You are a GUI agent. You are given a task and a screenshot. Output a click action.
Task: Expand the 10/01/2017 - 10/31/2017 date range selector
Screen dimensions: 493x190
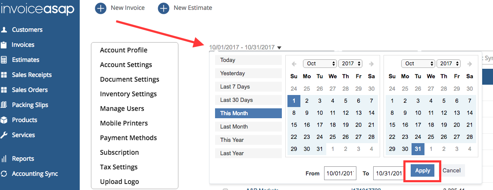tap(245, 47)
